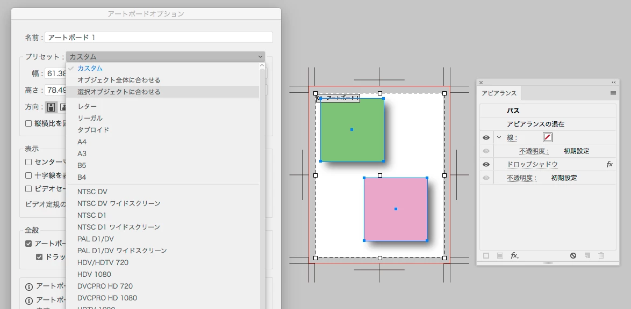Viewport: 631px width, 309px height.
Task: Click 不透明度 link under 線 row
Action: 534,151
